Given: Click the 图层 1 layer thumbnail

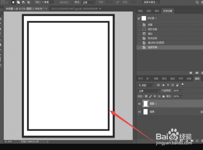Looking at the screenshot, I should point(145,104).
